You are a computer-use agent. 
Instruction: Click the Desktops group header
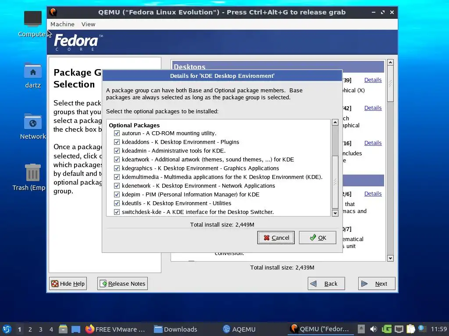click(x=278, y=66)
